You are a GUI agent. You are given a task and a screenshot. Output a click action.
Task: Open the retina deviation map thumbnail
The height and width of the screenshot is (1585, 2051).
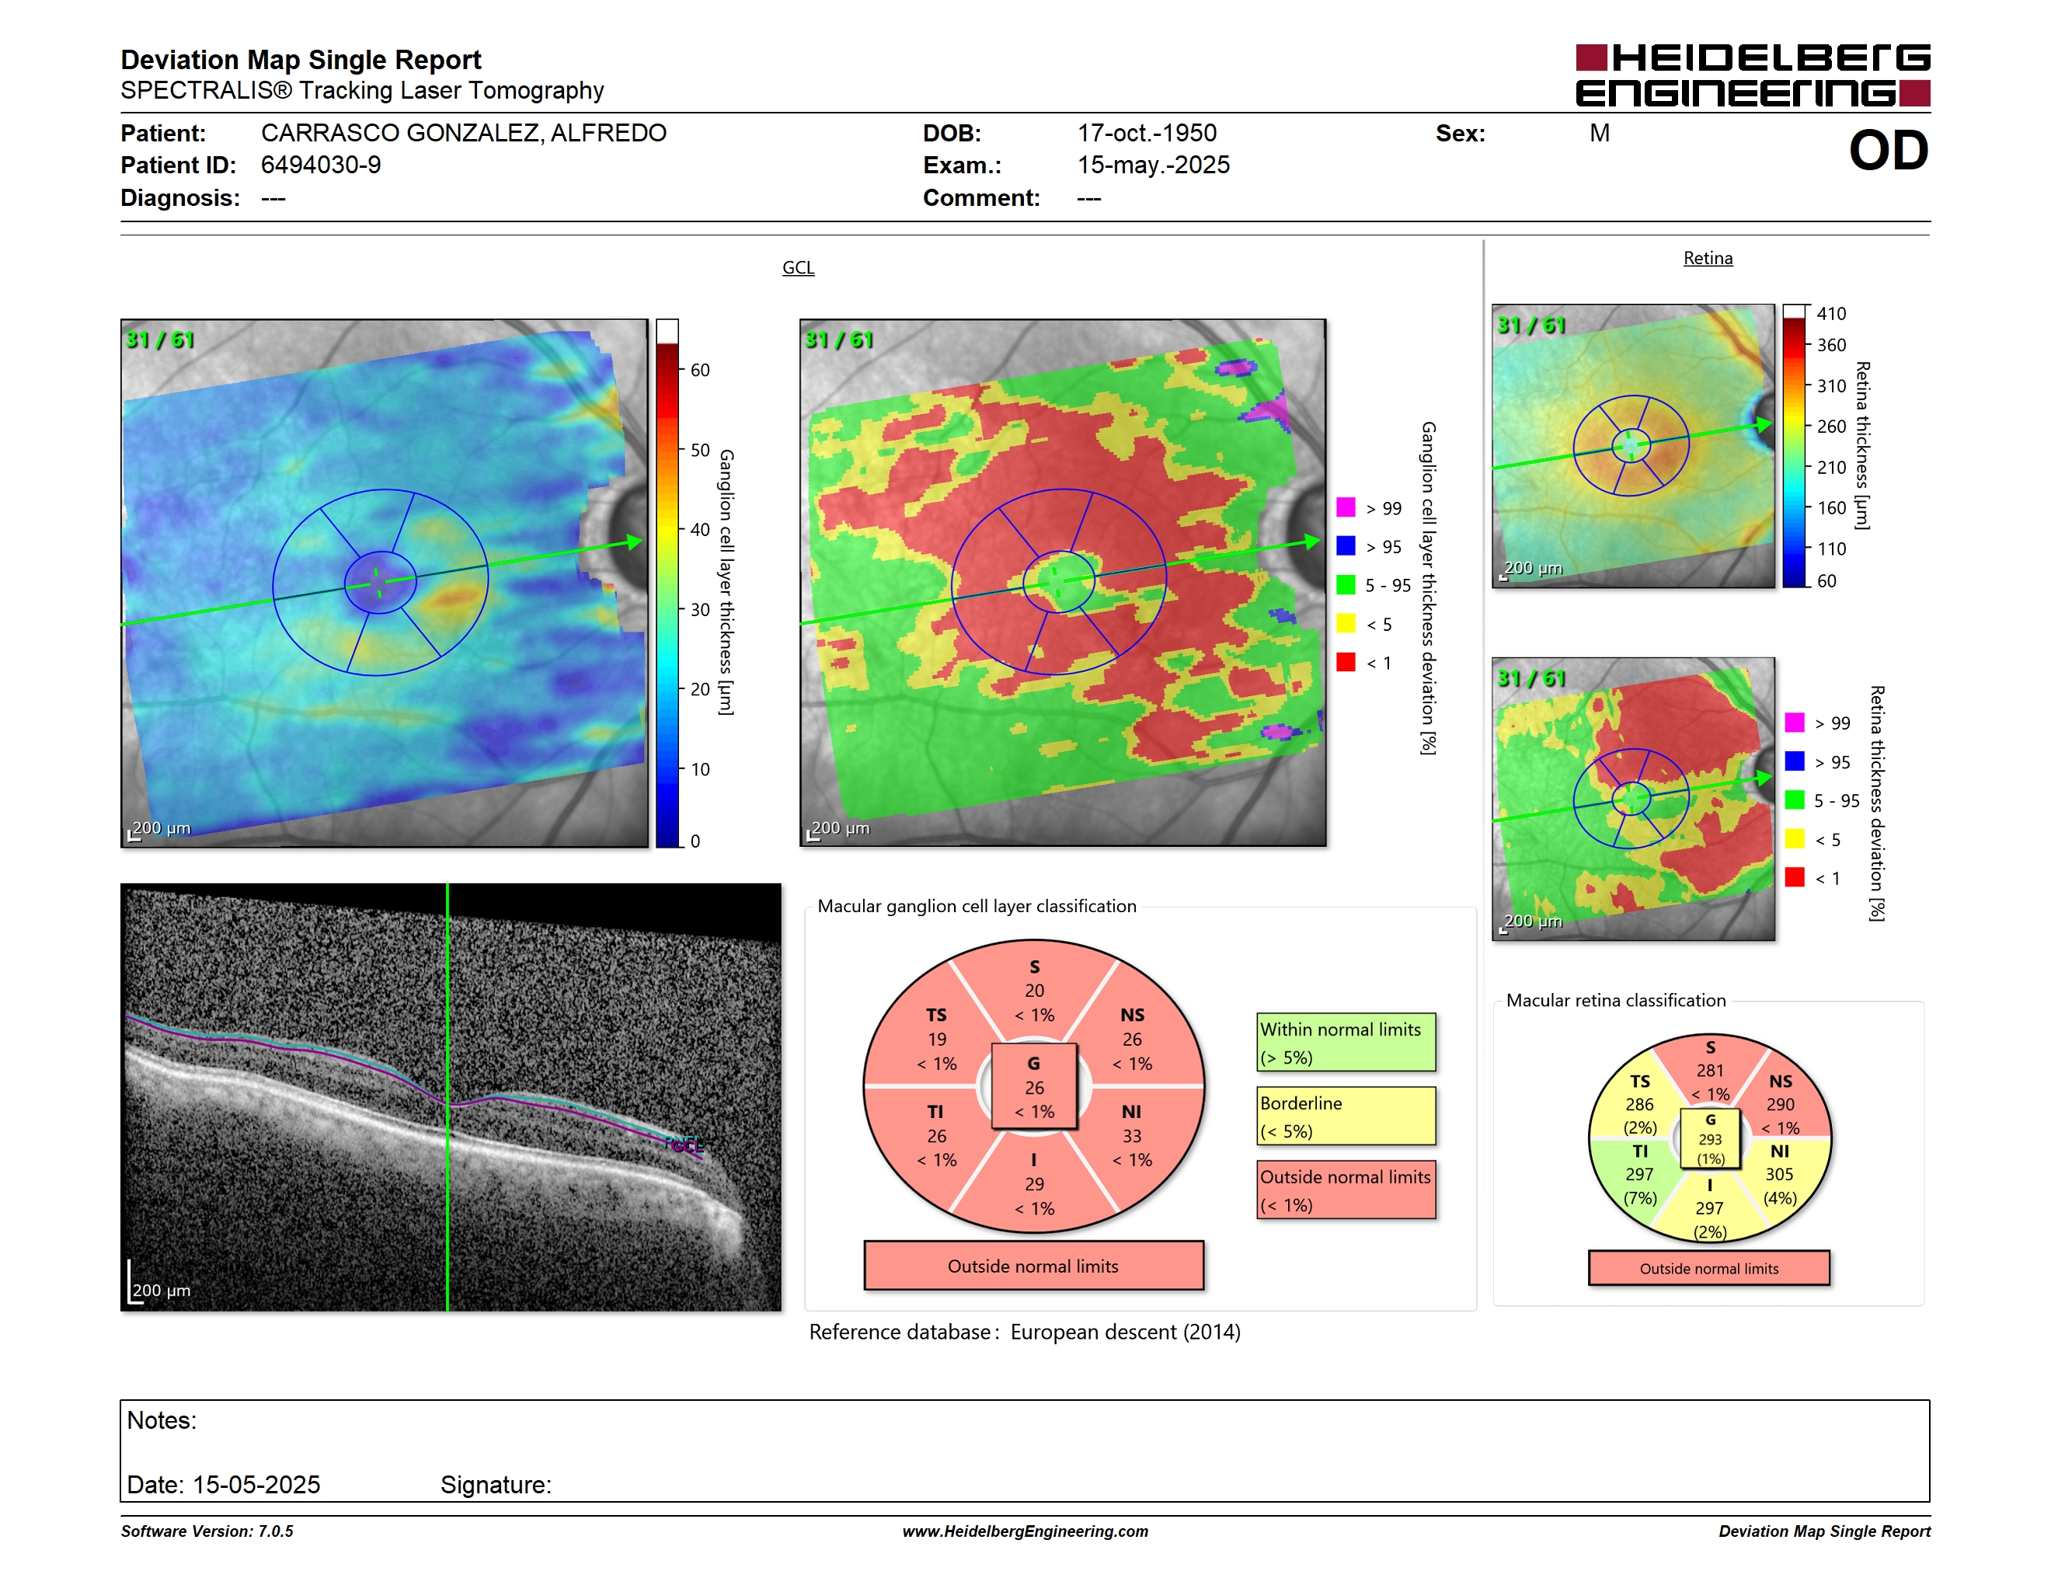(1633, 799)
